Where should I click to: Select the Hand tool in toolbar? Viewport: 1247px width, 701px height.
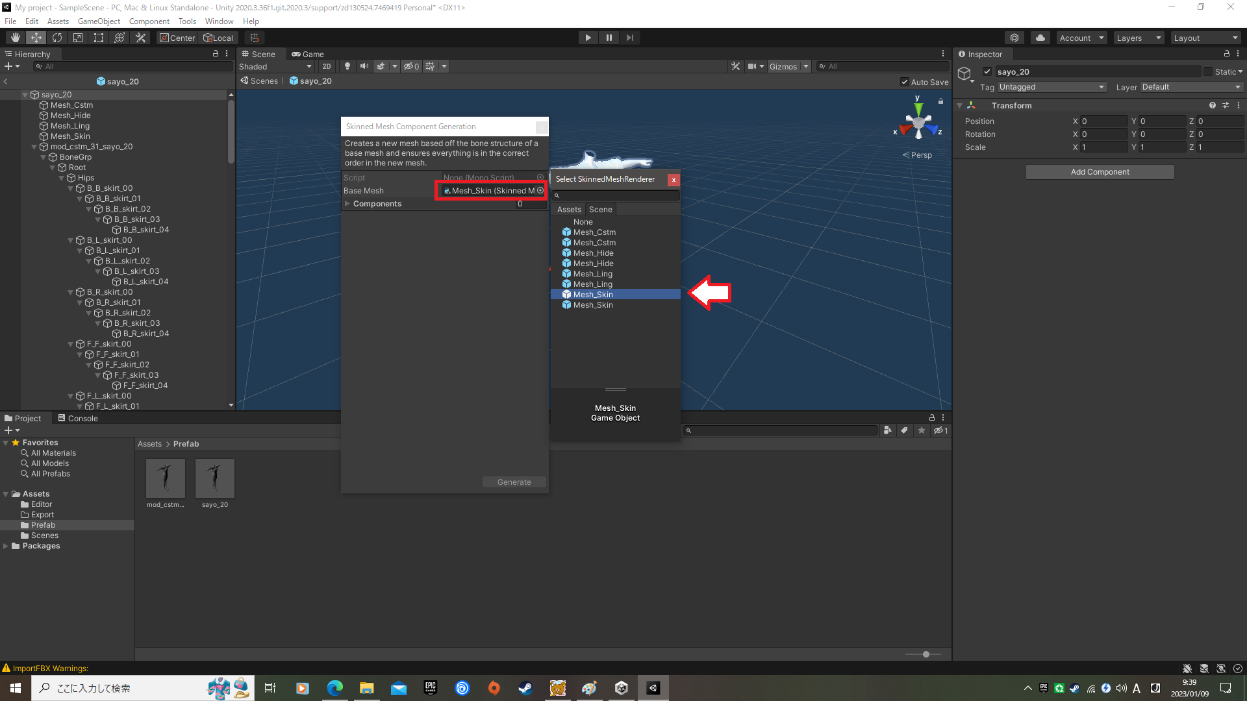[x=15, y=38]
